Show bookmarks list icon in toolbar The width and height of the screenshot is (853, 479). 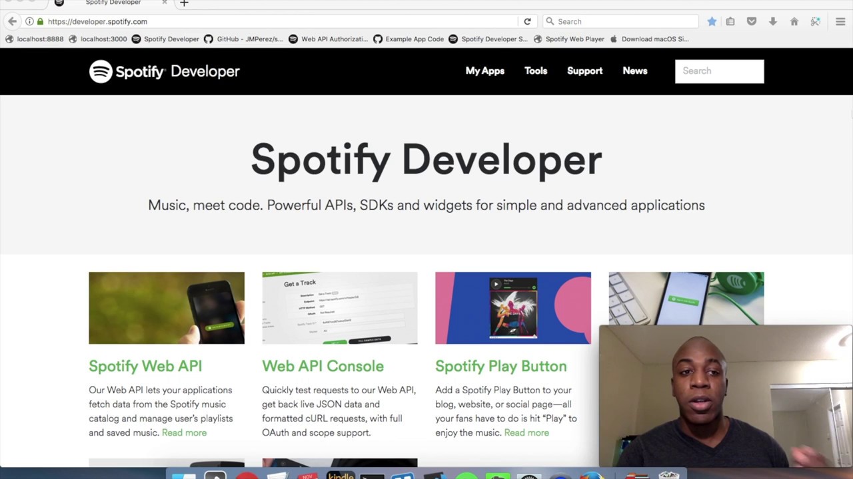[x=730, y=21]
